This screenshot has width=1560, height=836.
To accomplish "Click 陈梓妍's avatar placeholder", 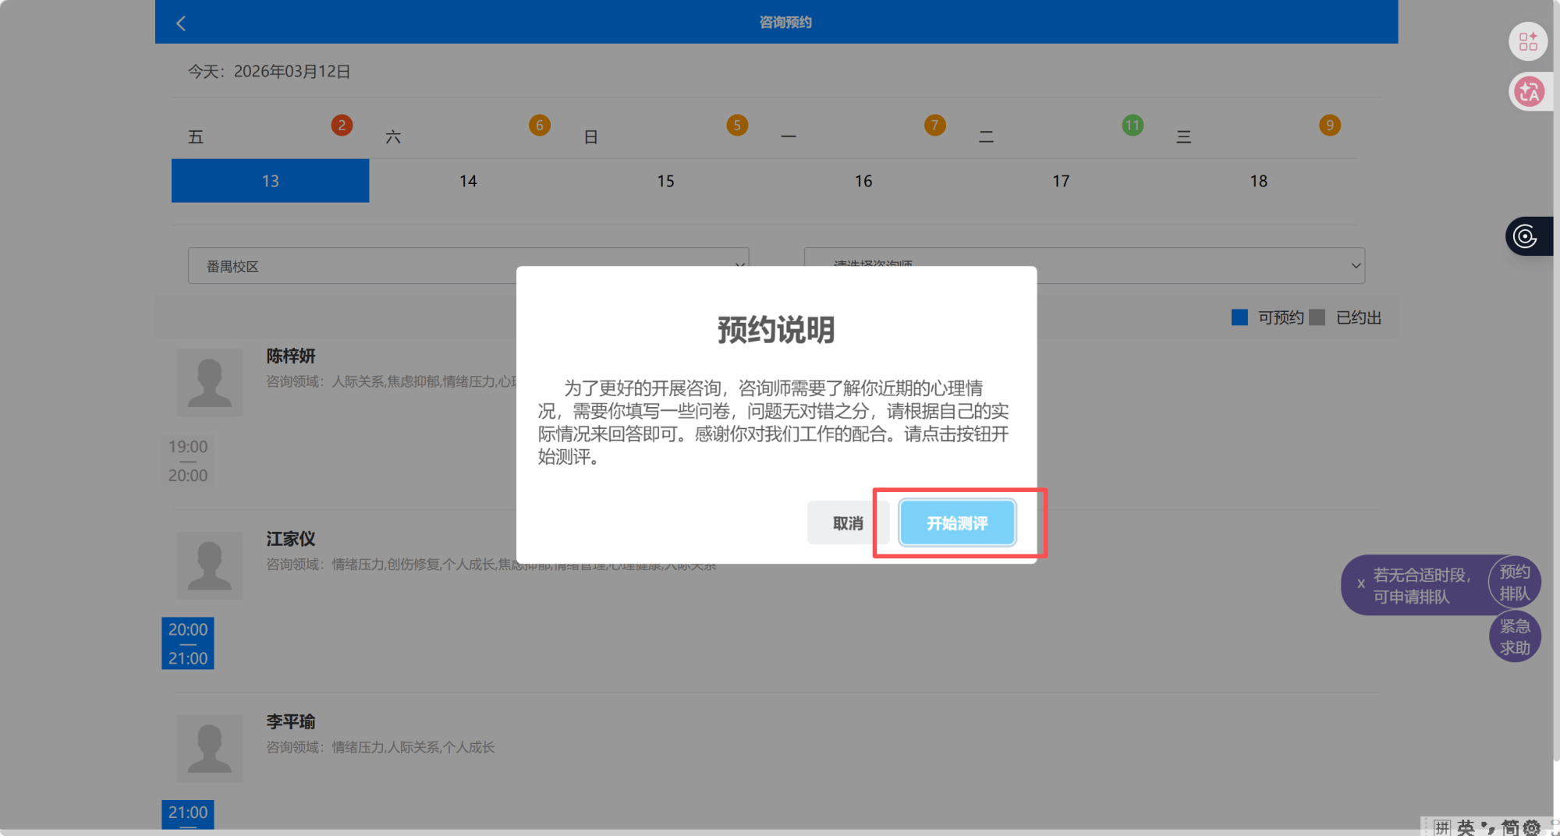I will (x=209, y=382).
